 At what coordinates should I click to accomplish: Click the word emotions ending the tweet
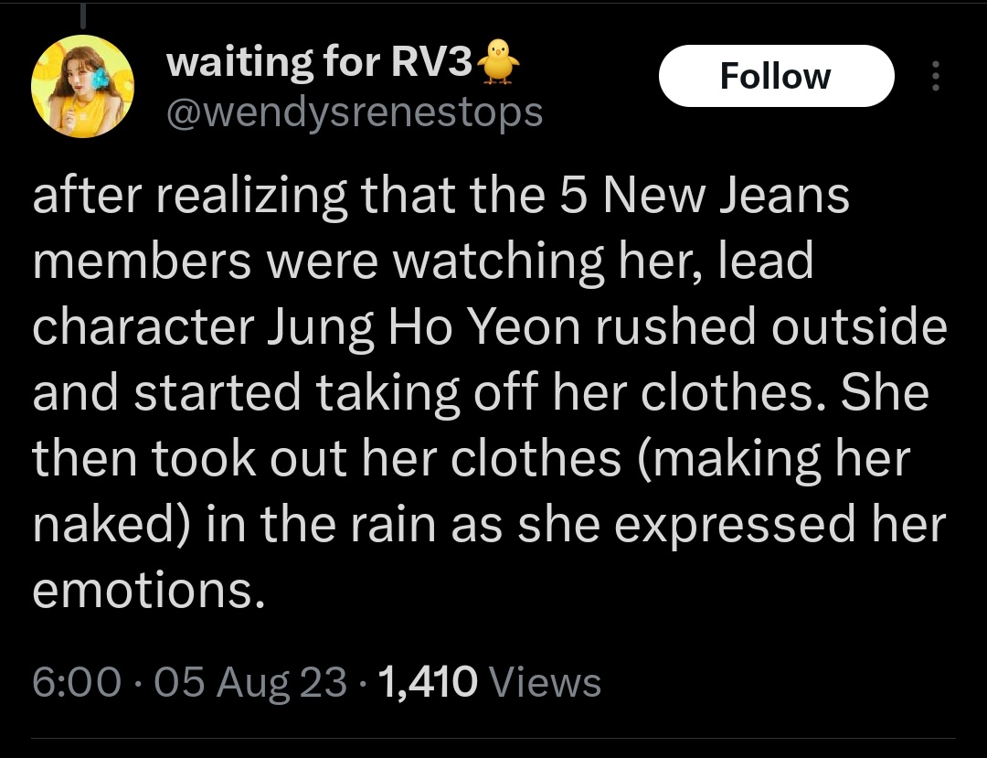coord(148,592)
